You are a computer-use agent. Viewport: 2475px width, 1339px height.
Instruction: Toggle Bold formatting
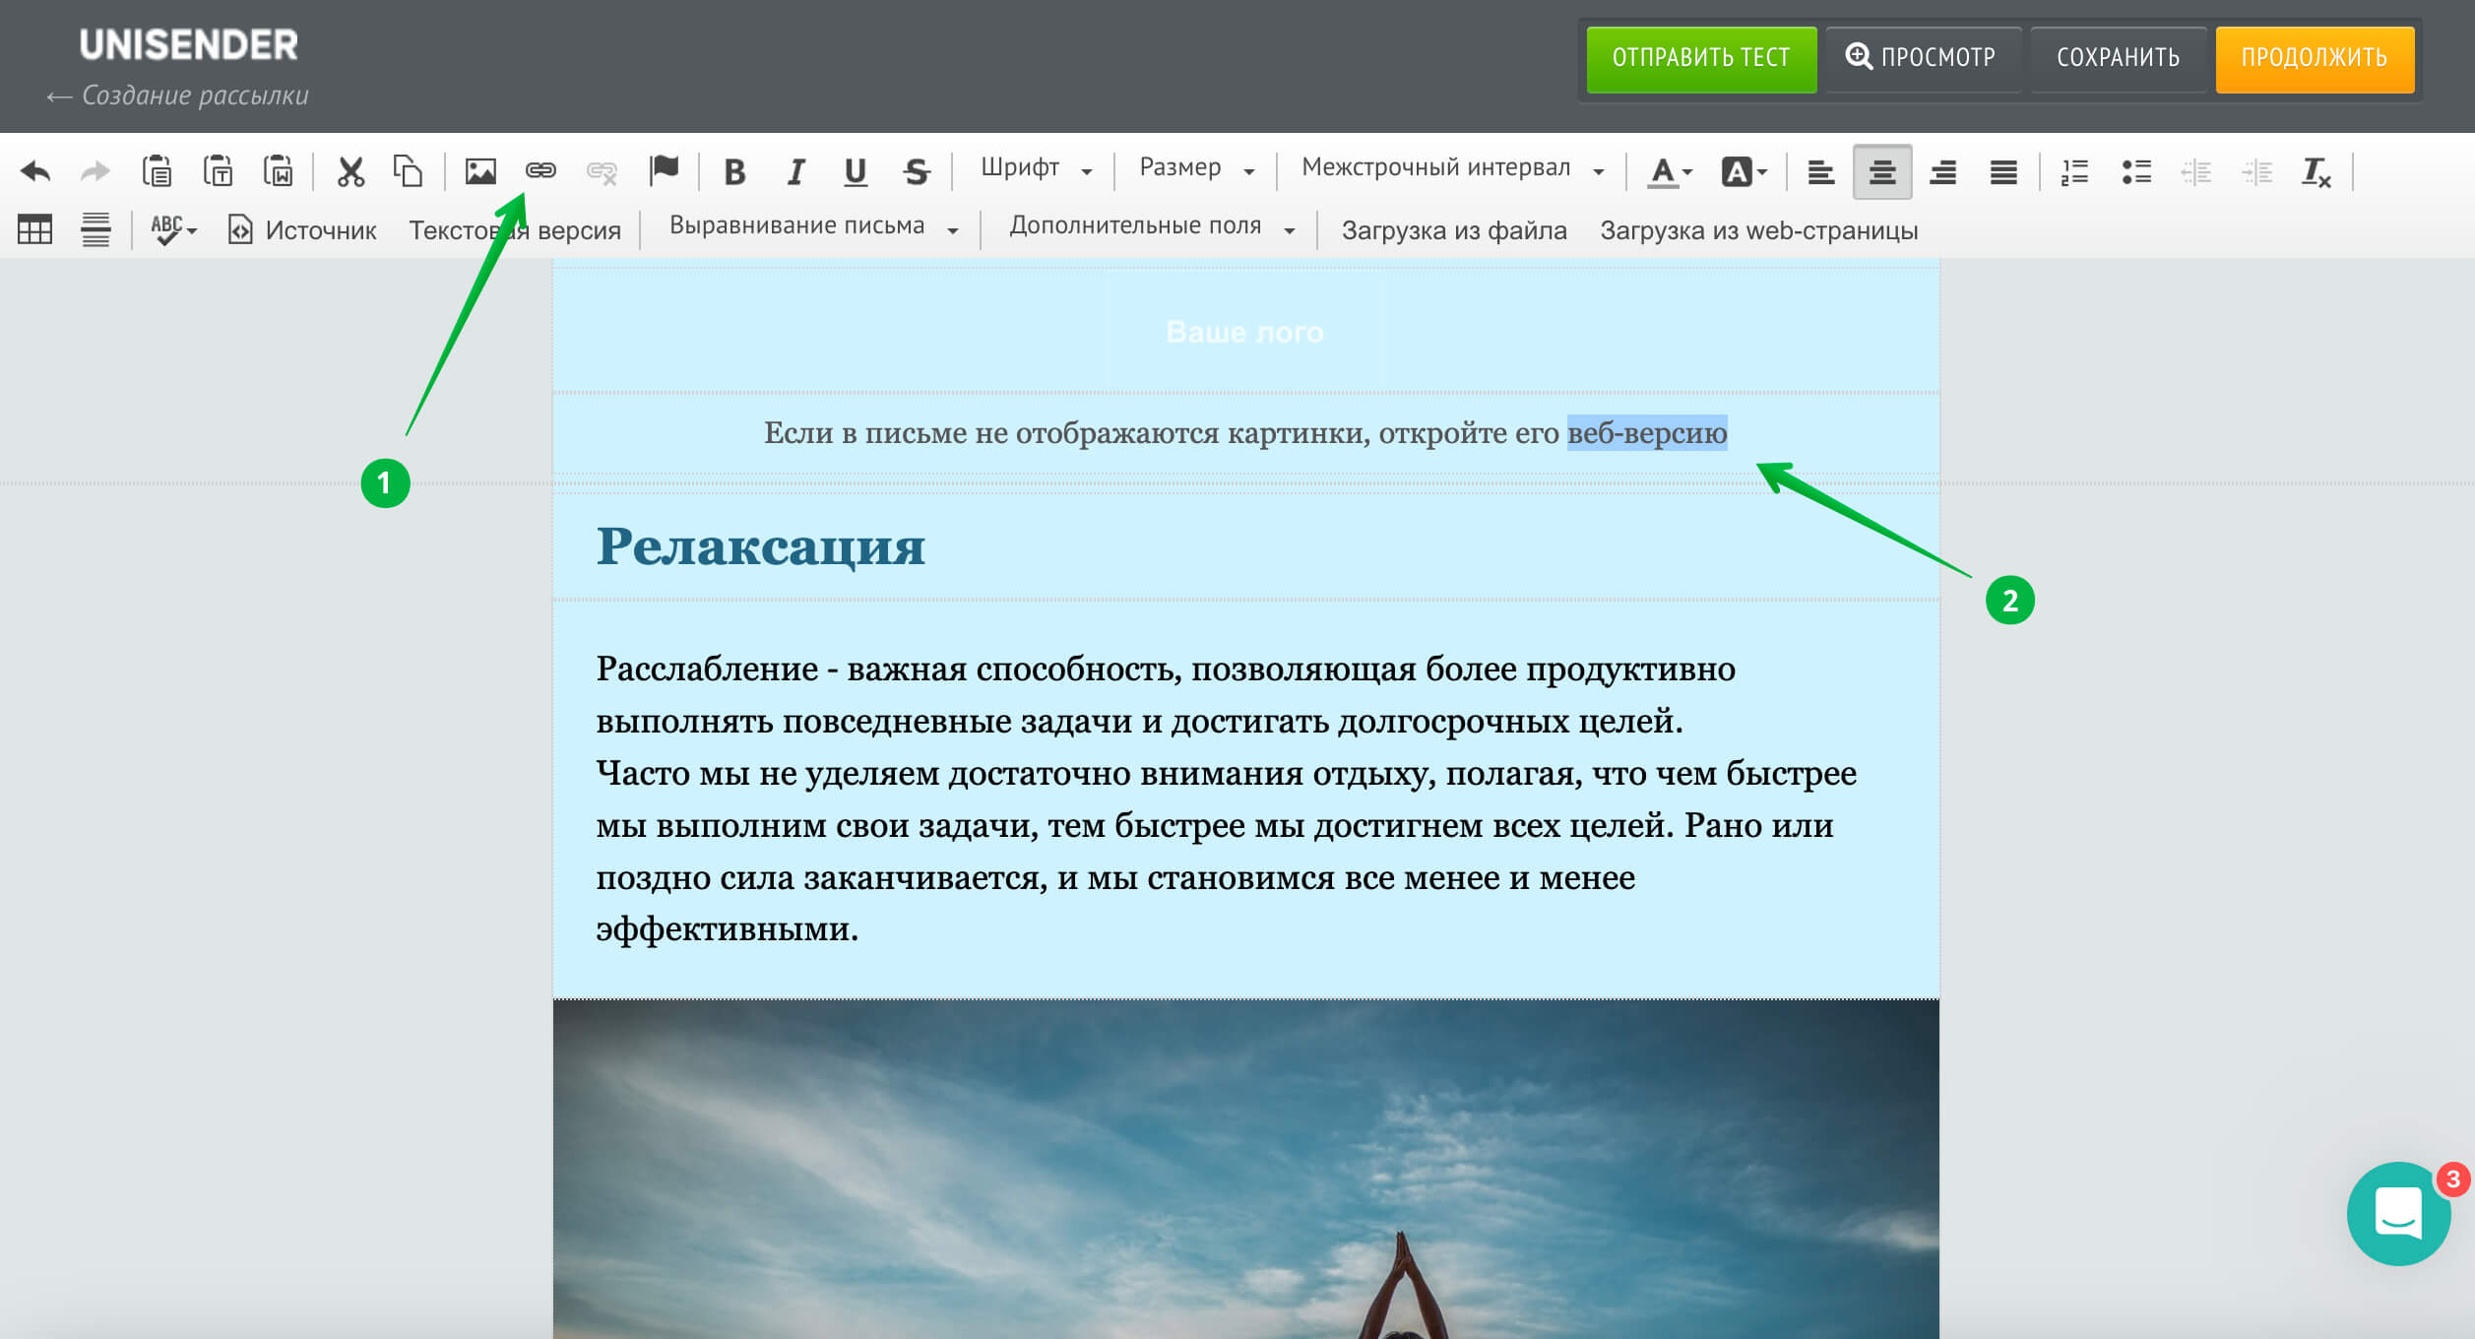(x=734, y=172)
